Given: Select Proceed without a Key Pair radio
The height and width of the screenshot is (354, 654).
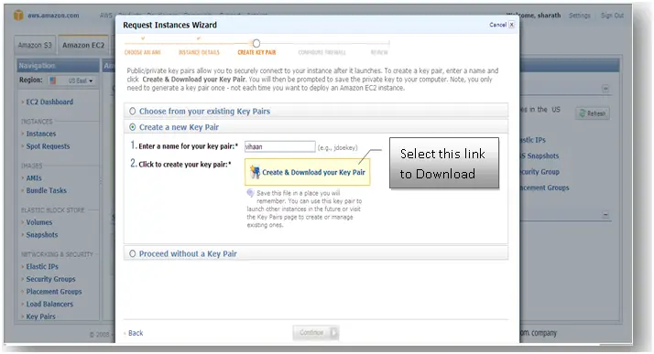Looking at the screenshot, I should 132,253.
